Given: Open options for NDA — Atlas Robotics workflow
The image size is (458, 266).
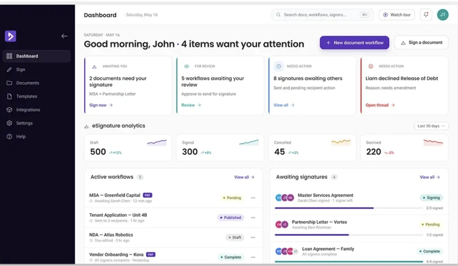Looking at the screenshot, I should pyautogui.click(x=253, y=237).
